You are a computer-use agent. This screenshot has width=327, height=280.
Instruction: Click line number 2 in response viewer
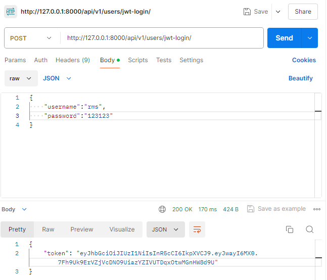click(17, 253)
